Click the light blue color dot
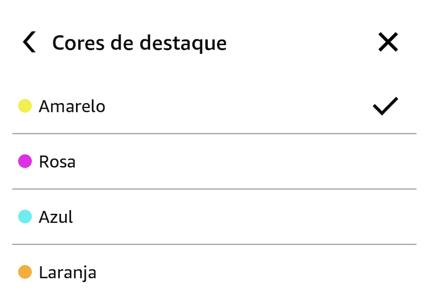 click(x=25, y=217)
